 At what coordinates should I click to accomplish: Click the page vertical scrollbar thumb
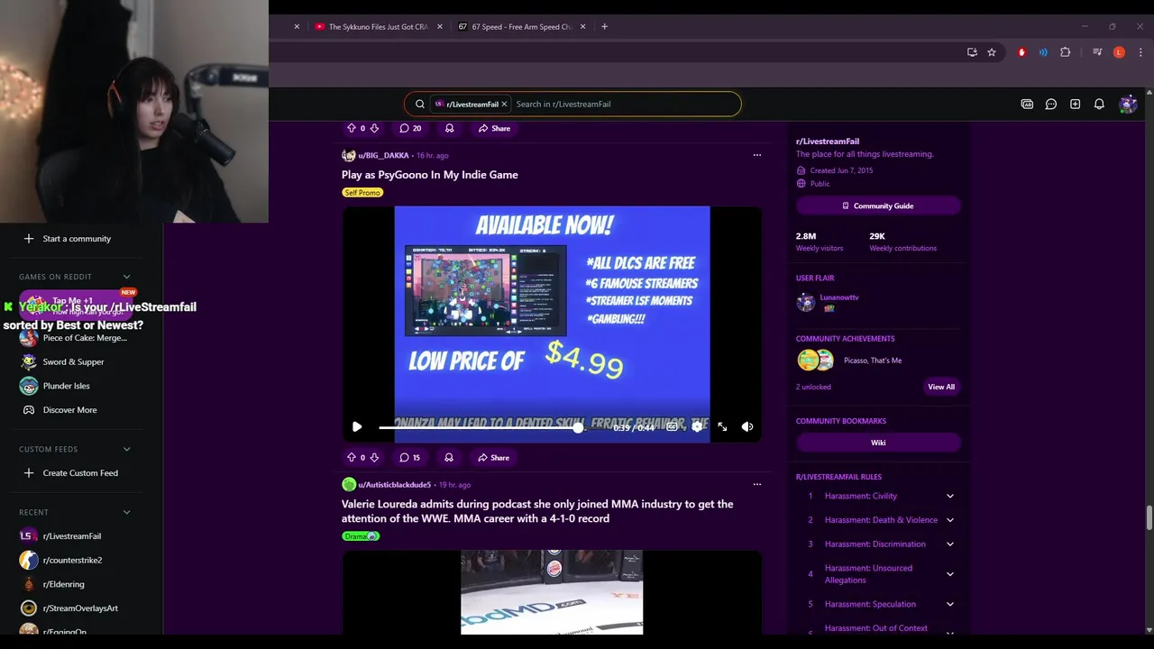pyautogui.click(x=1149, y=518)
